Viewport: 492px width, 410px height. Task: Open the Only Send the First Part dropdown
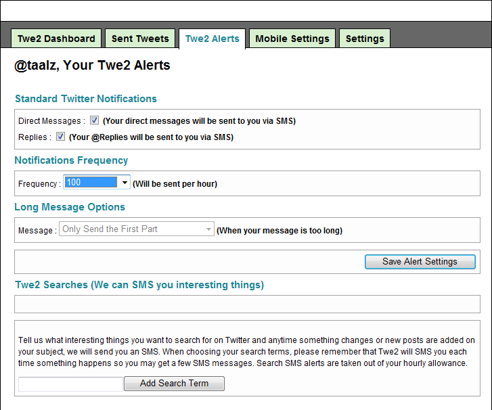137,229
